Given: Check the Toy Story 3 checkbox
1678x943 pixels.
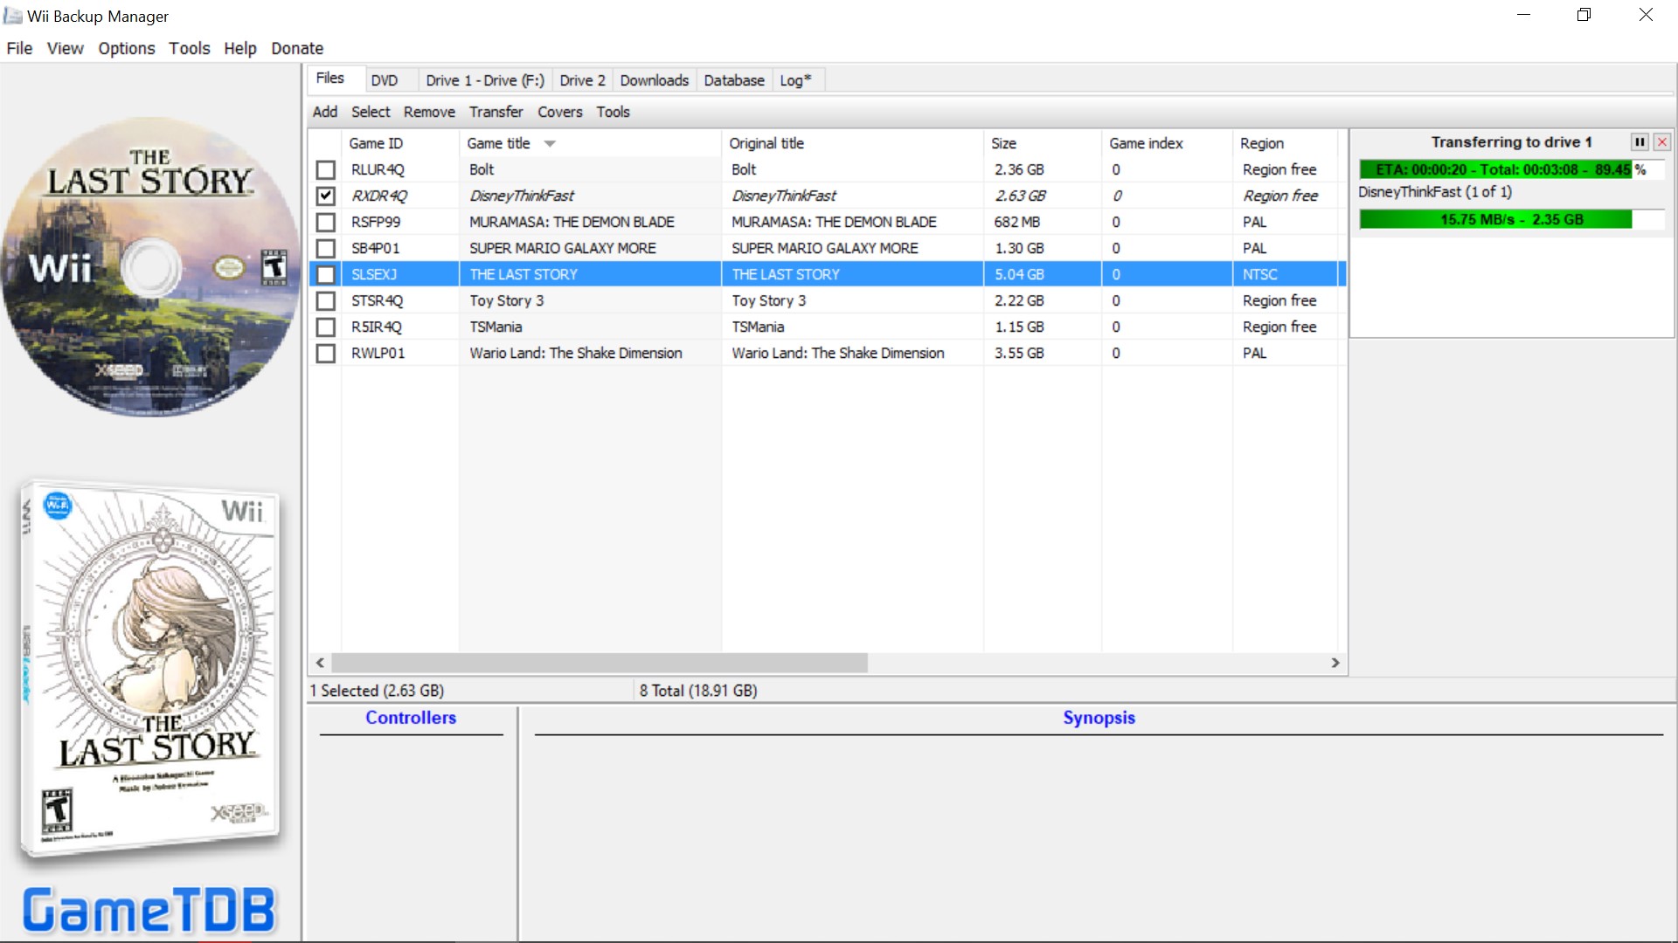Looking at the screenshot, I should point(326,300).
